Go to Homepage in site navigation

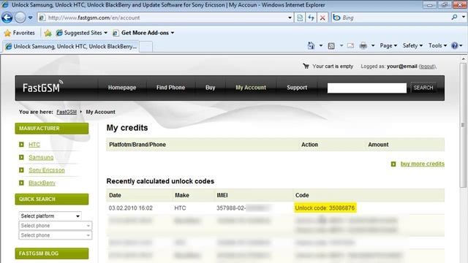122,88
